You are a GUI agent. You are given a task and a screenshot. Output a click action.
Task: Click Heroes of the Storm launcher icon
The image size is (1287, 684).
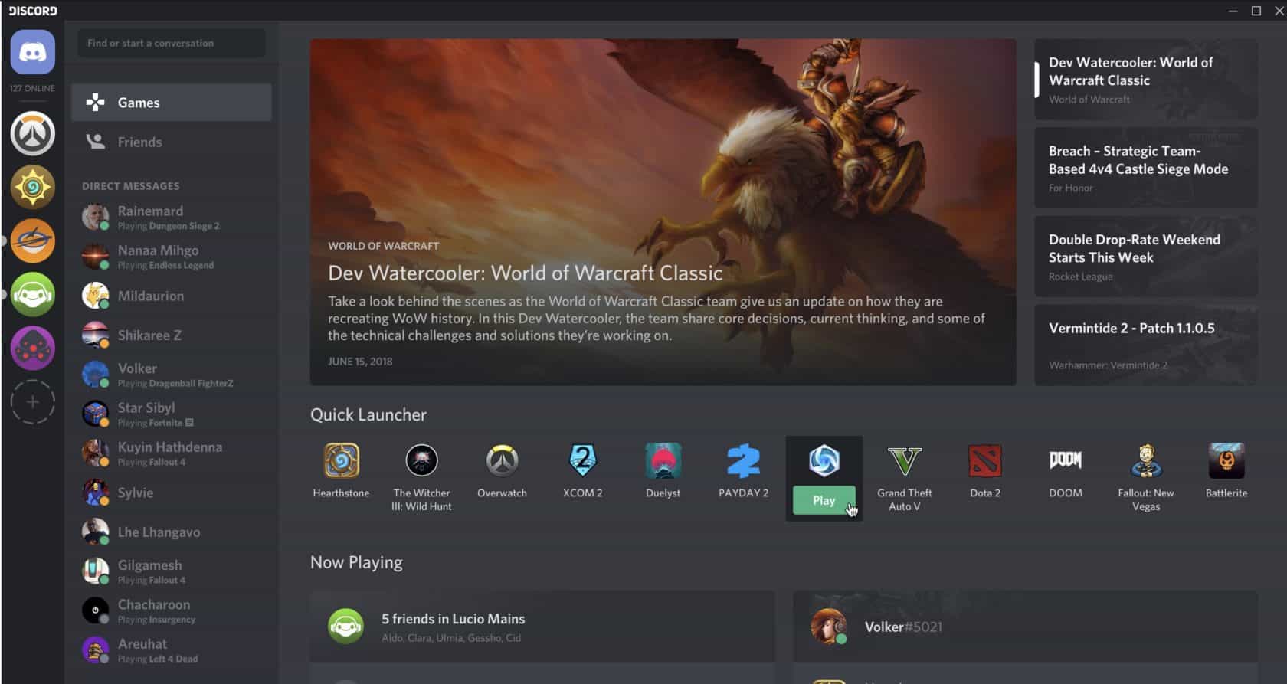pyautogui.click(x=824, y=460)
